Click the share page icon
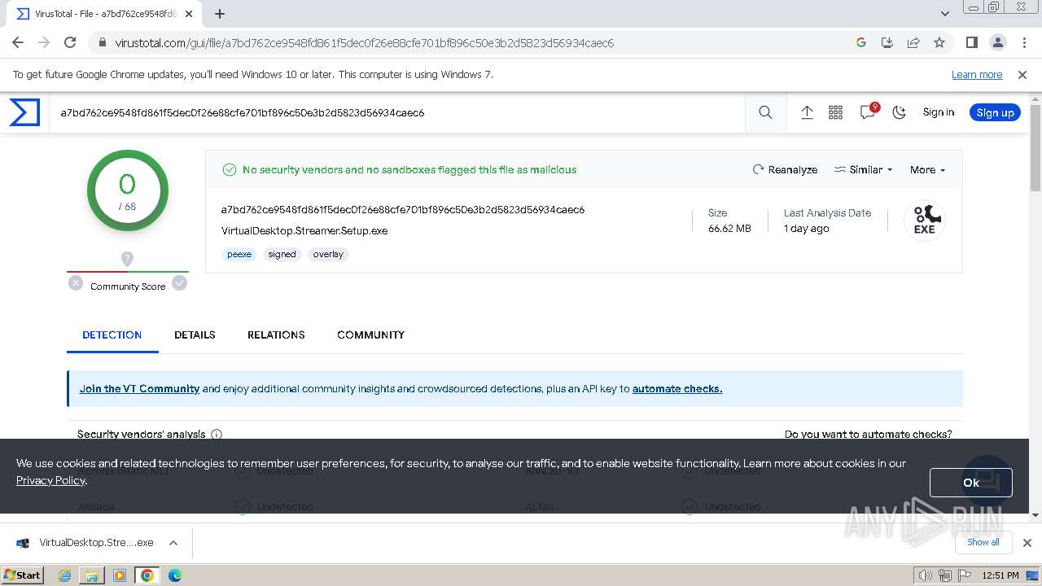This screenshot has height=586, width=1042. [913, 42]
